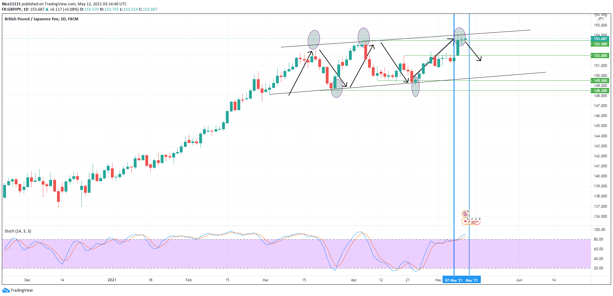This screenshot has height=296, width=613.
Task: Select the 149.500 price level label
Action: pyautogui.click(x=600, y=81)
